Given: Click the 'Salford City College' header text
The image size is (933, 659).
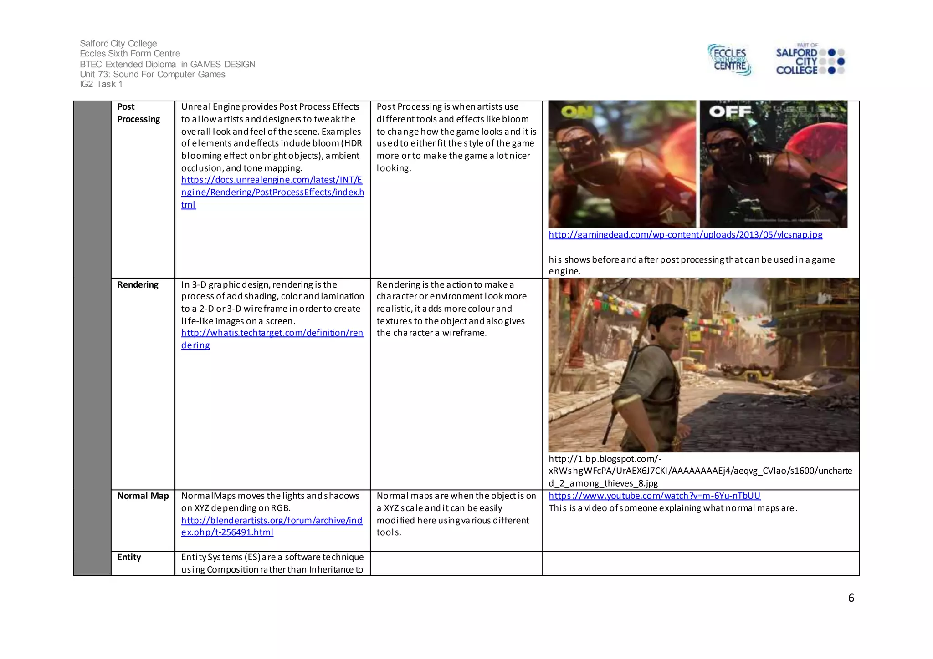Looking at the screenshot, I should tap(118, 43).
